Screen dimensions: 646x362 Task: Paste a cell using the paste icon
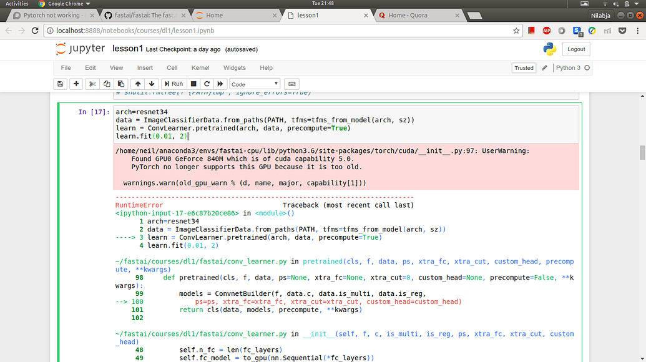click(122, 84)
